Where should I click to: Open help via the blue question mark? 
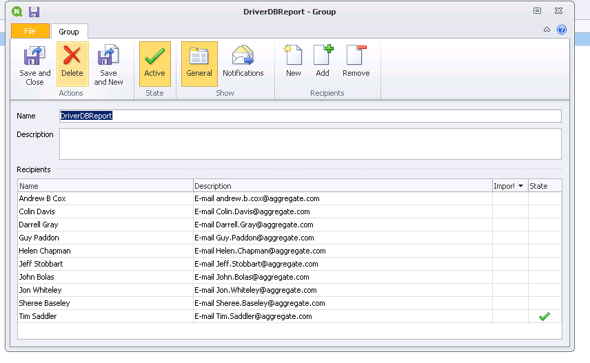pos(562,30)
